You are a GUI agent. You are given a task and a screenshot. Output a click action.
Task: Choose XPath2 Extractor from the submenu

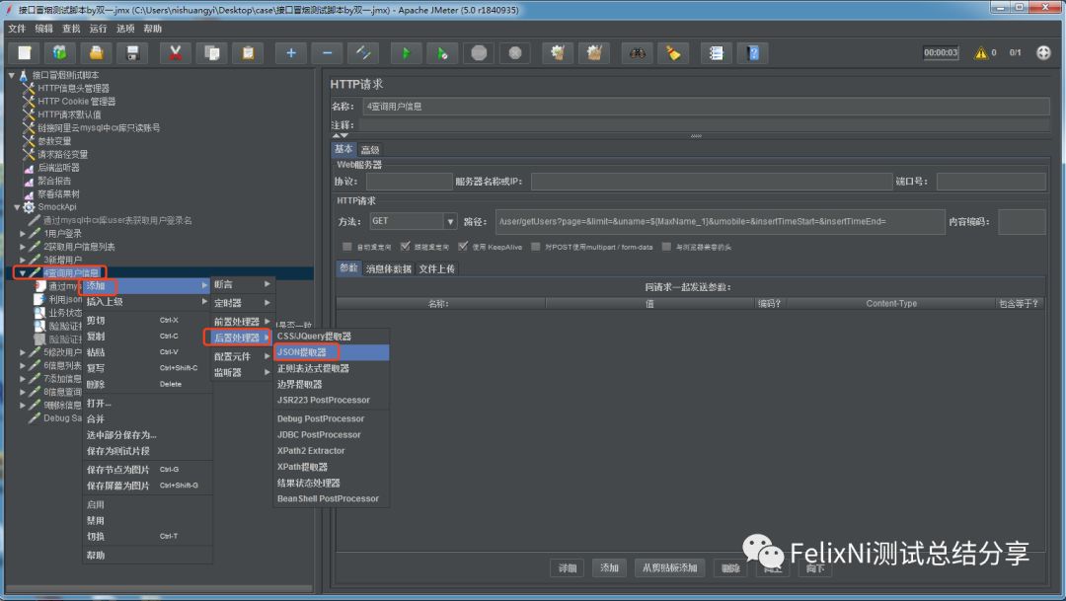point(331,451)
